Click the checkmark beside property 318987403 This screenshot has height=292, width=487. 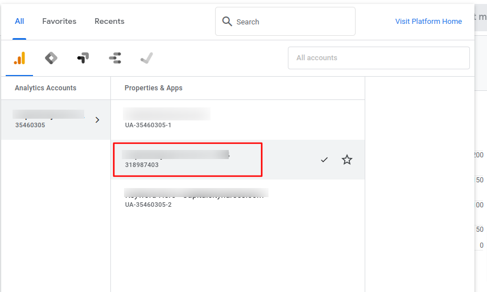pos(324,160)
